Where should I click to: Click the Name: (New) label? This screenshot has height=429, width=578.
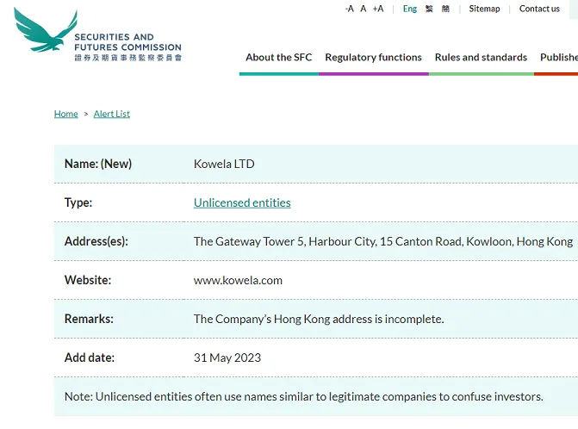(98, 164)
